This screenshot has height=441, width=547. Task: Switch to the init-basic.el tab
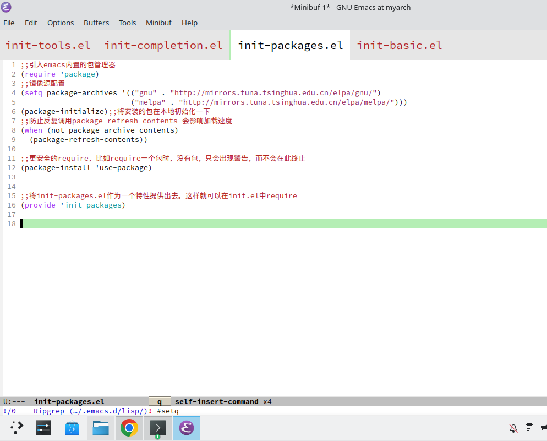click(400, 45)
